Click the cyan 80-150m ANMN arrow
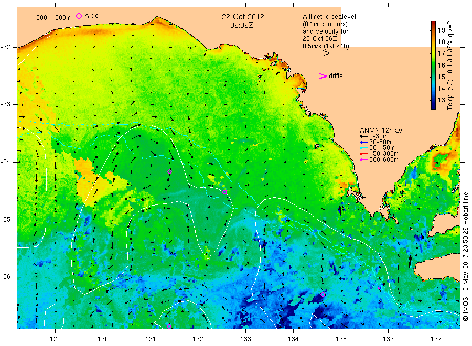472x346 pixels. coord(363,148)
